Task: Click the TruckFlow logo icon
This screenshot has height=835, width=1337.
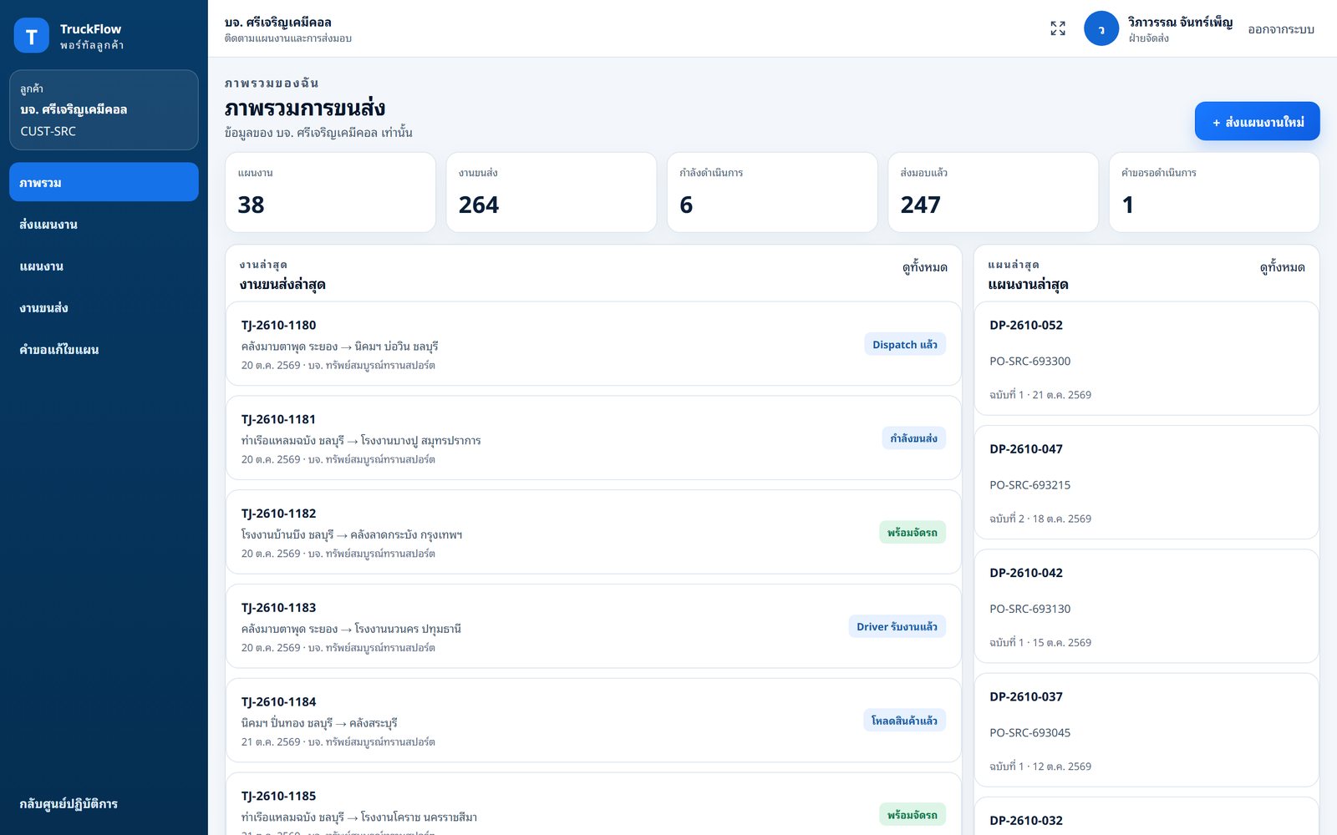Action: (32, 36)
